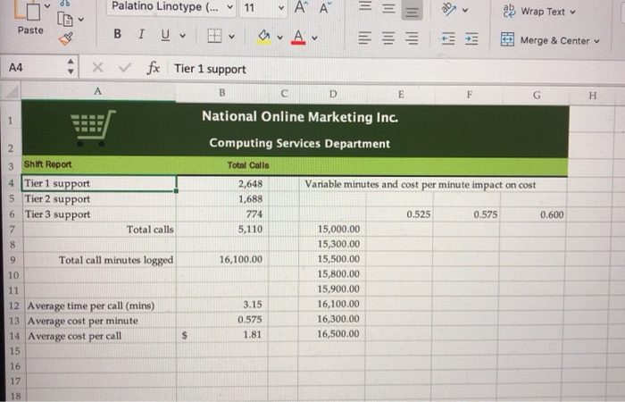Click the Copy icon
This screenshot has height=402, width=625.
pos(65,19)
